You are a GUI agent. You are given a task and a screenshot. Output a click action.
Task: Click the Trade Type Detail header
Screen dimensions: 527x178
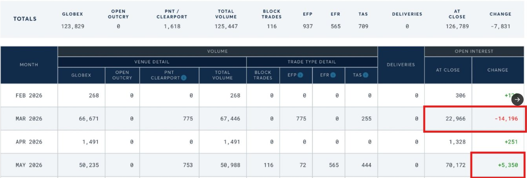(x=311, y=62)
